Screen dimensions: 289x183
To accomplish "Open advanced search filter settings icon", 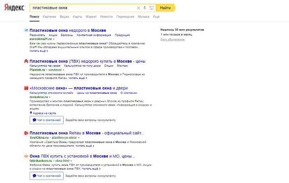I will (x=151, y=8).
